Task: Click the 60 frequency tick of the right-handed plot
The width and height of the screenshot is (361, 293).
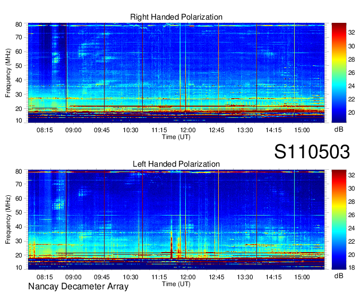Action: click(19, 51)
